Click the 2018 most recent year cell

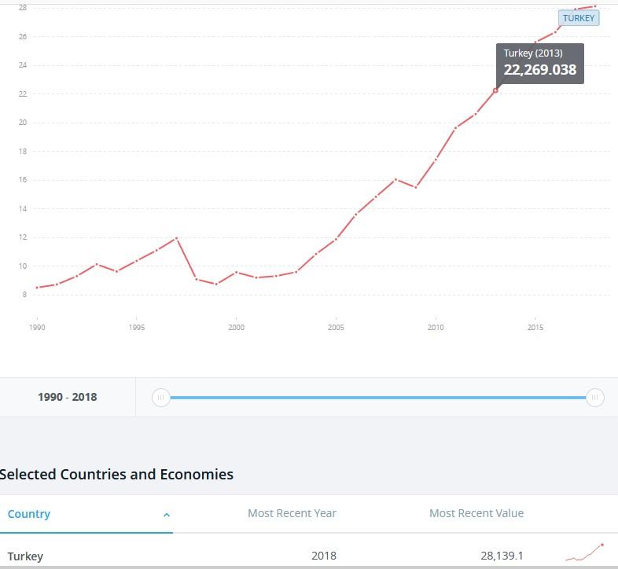[323, 556]
